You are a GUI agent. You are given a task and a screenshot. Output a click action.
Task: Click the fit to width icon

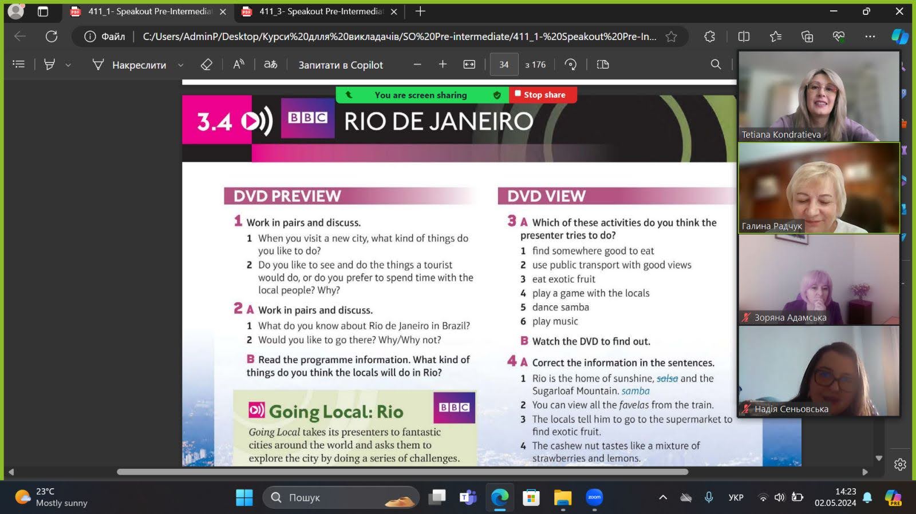tap(469, 65)
